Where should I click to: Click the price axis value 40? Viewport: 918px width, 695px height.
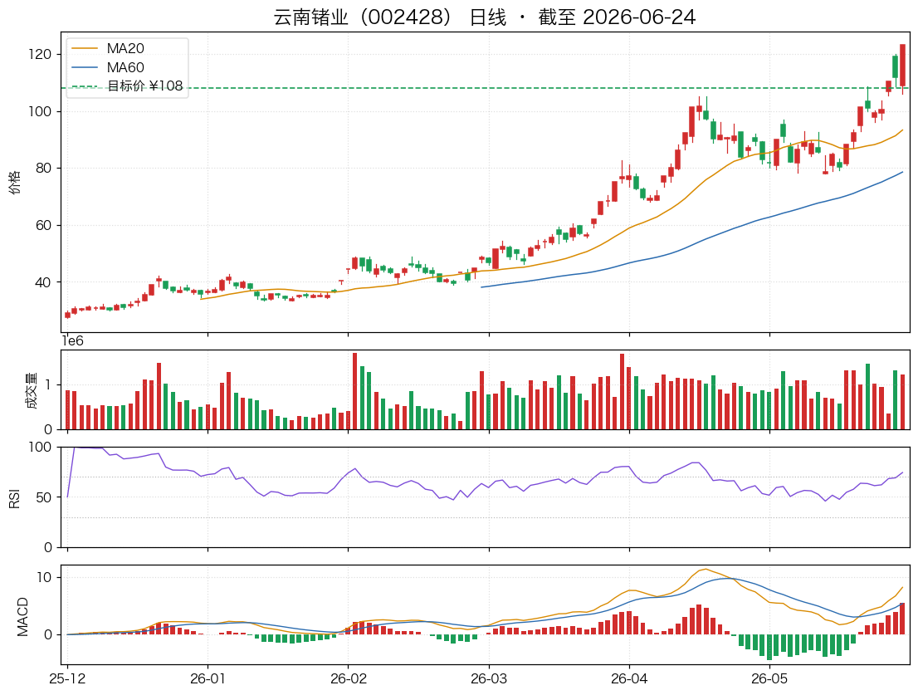(43, 283)
